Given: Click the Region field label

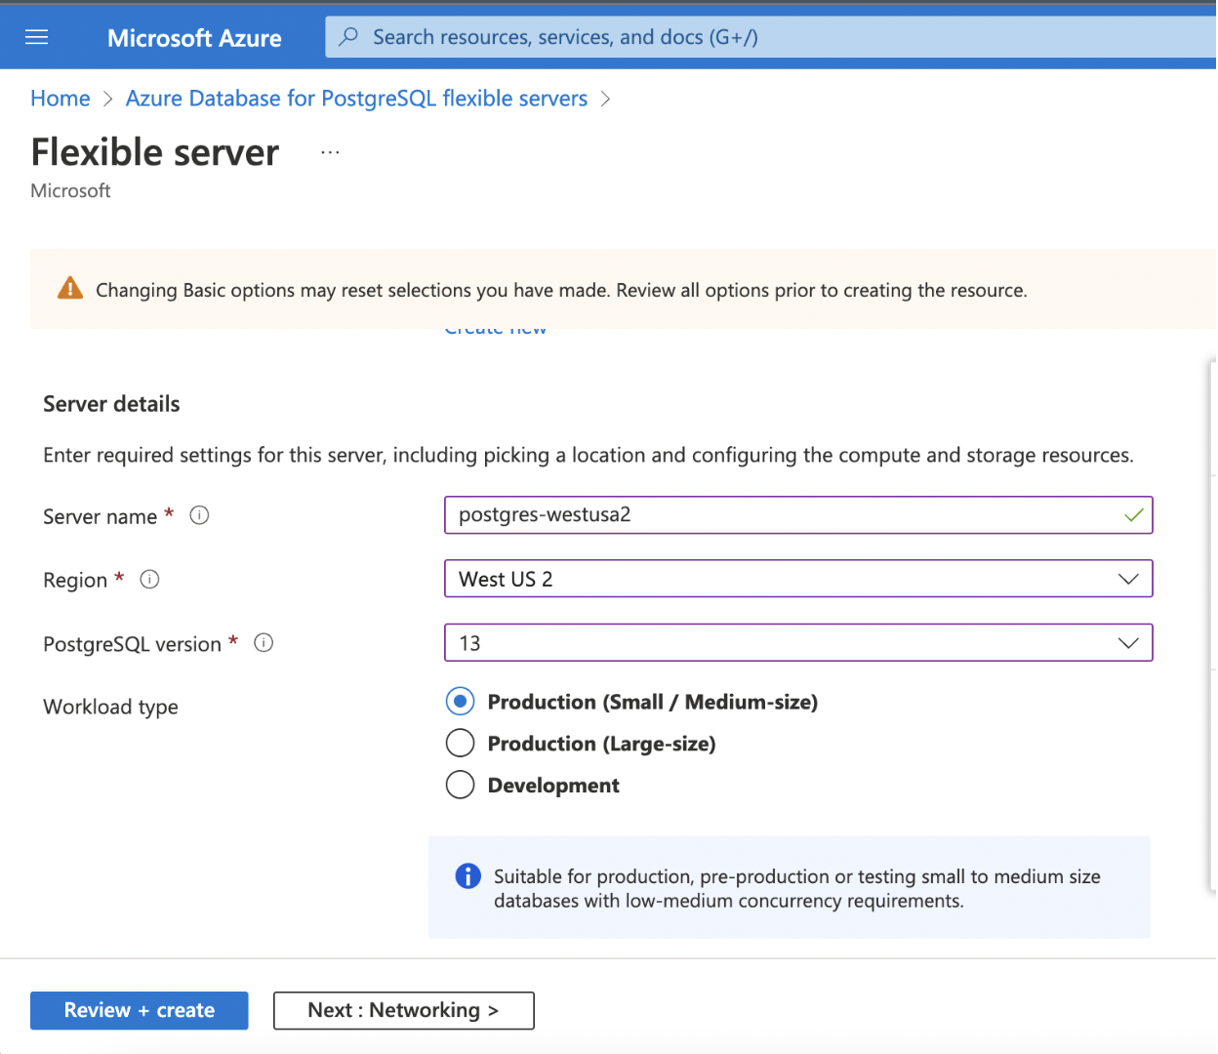Looking at the screenshot, I should [75, 580].
